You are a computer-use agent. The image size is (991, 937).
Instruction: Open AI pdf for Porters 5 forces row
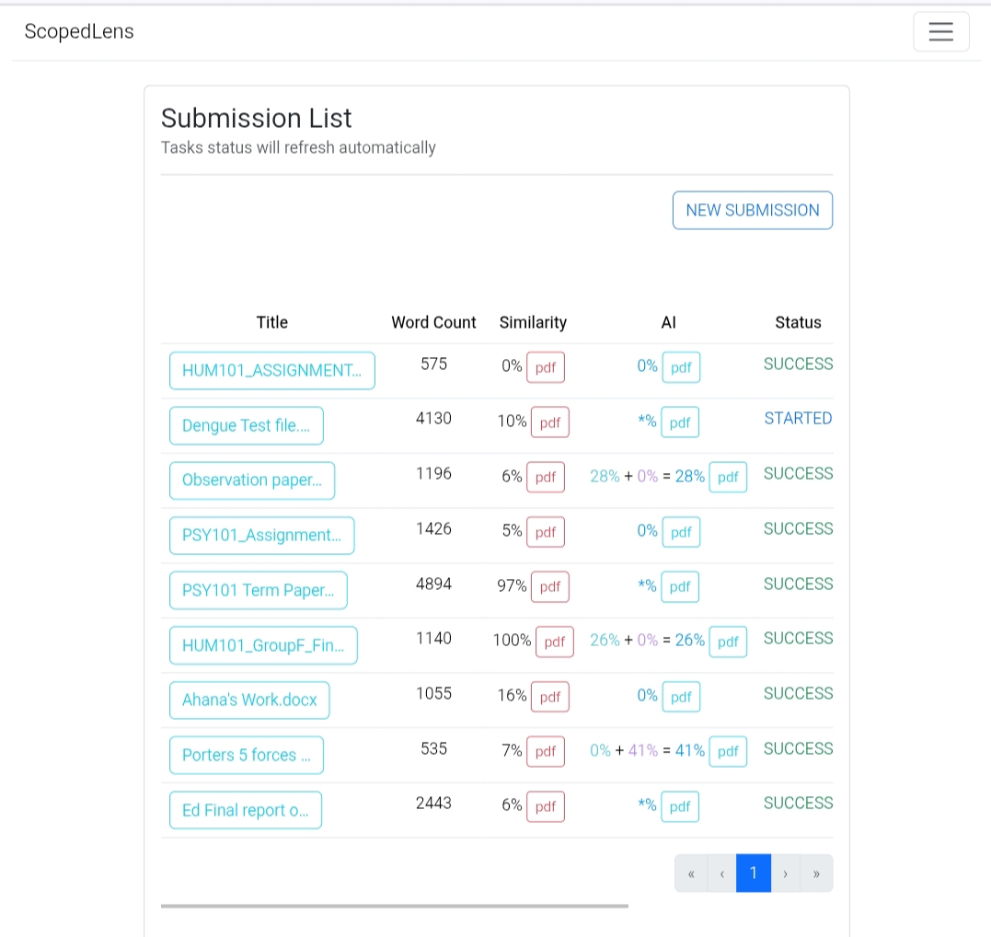728,751
